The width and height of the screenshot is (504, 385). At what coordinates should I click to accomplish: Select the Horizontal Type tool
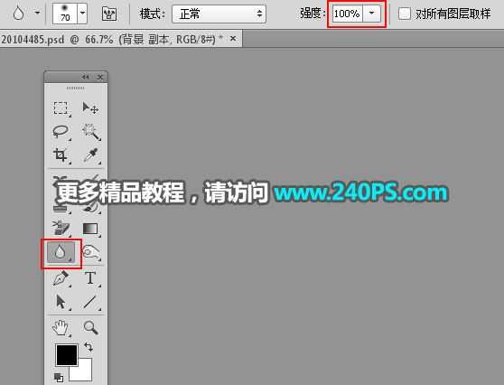click(90, 277)
